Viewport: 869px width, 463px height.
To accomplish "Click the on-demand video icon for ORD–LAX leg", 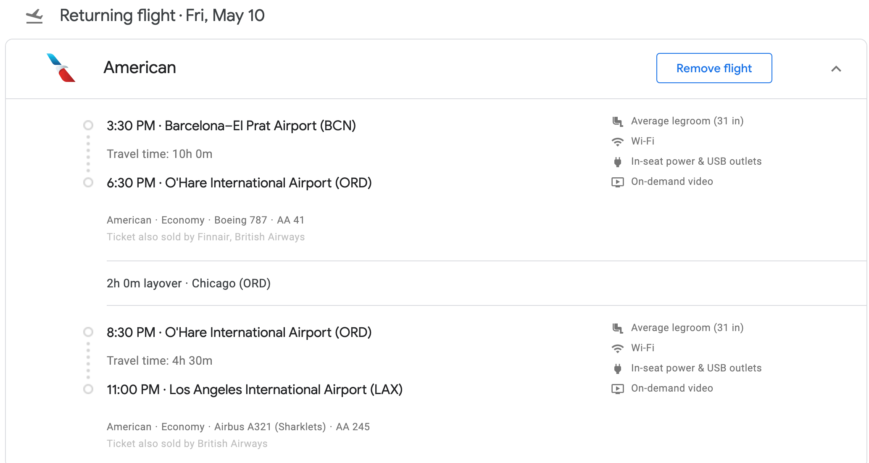I will pos(617,389).
